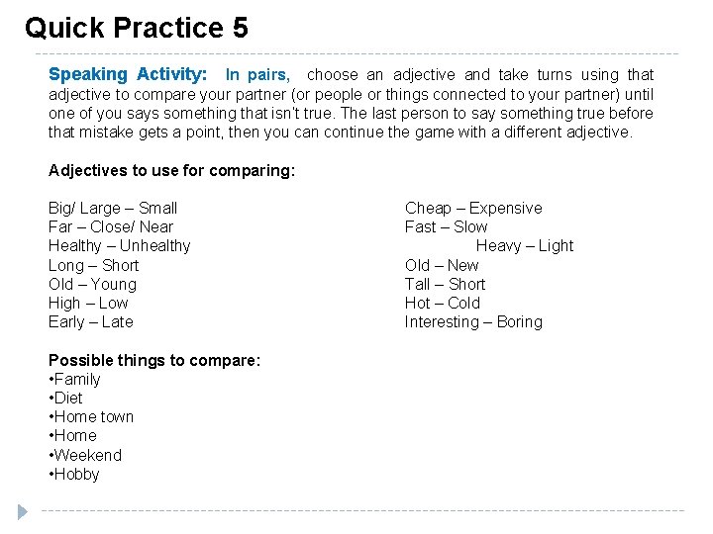Click the "Fast – Slow" line

point(446,226)
